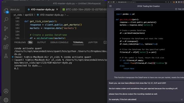Click the python language label on code block
This screenshot has height=103, width=184.
click(118, 9)
